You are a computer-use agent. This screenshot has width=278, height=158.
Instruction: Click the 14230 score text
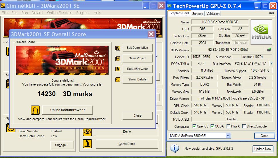click(x=47, y=94)
